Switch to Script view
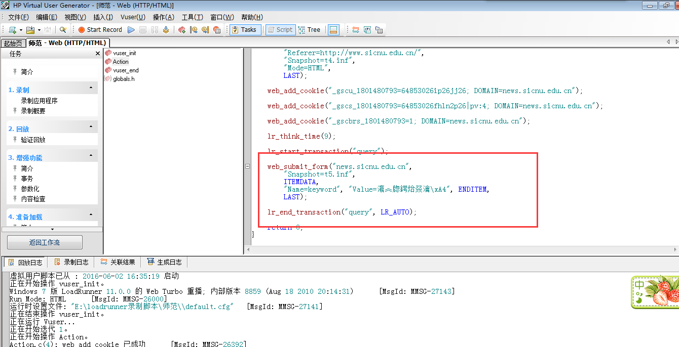Image resolution: width=679 pixels, height=347 pixels. pyautogui.click(x=280, y=30)
